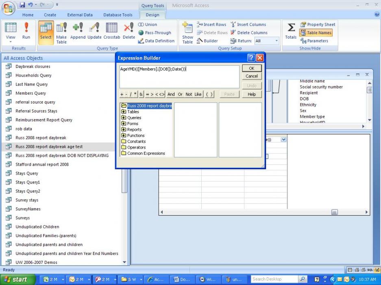The width and height of the screenshot is (381, 285).
Task: Choose the Crosstab query type
Action: click(x=111, y=30)
